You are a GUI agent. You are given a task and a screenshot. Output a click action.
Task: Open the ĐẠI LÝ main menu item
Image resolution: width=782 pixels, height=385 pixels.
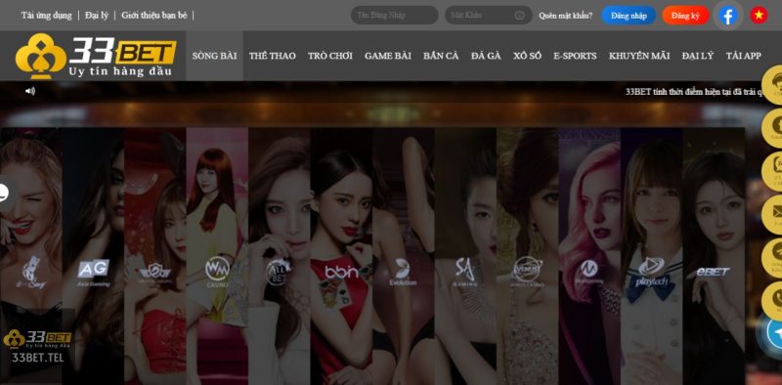click(698, 56)
